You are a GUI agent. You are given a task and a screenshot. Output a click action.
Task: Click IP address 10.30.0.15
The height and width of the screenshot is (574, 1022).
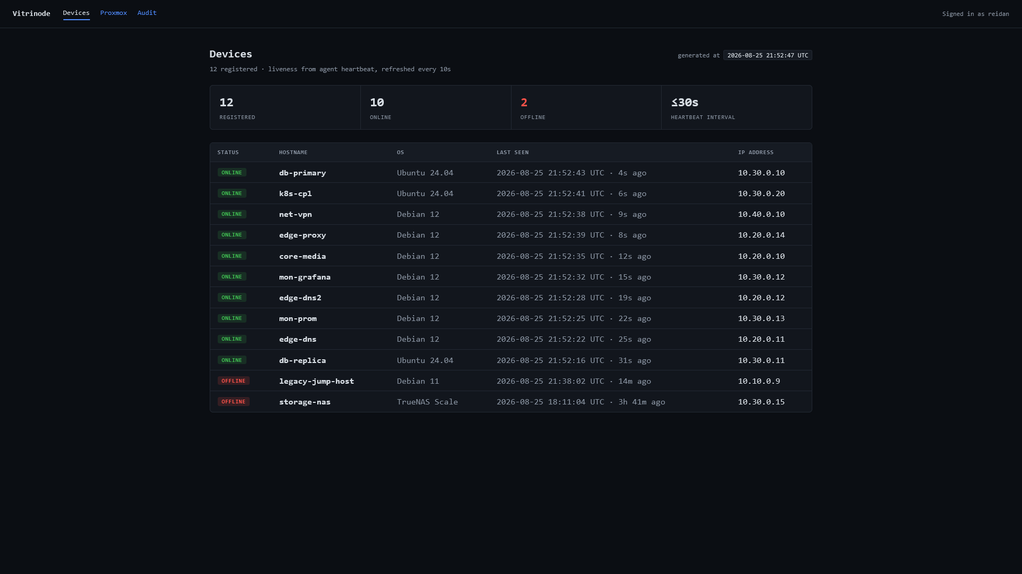click(761, 402)
